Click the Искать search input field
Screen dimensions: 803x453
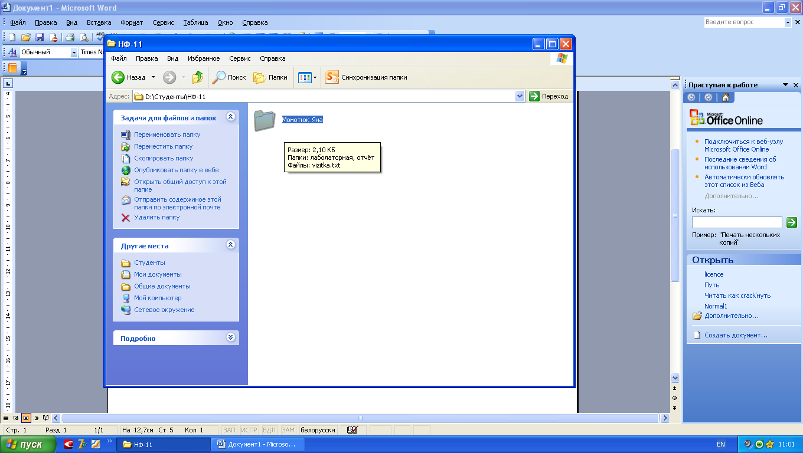737,222
